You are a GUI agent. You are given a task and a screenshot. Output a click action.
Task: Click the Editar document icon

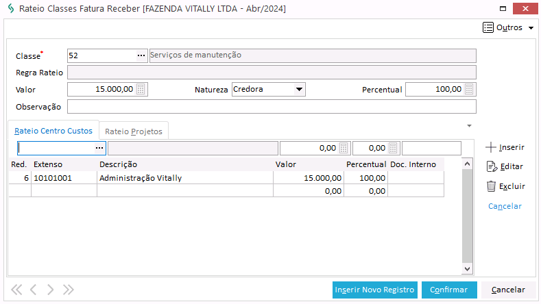point(492,167)
